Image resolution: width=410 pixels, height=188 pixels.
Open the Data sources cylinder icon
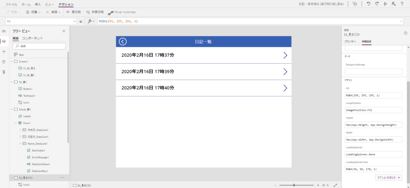click(x=4, y=62)
